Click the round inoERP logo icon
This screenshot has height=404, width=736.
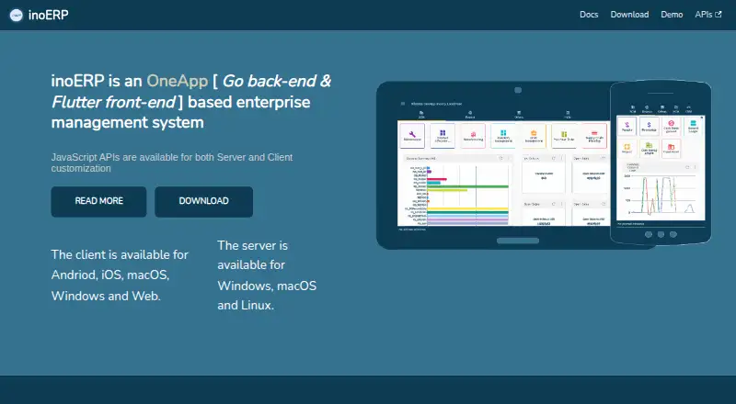click(x=17, y=15)
